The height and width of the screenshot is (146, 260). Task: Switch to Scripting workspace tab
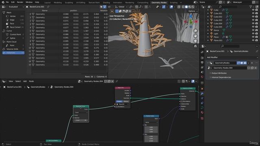click(x=173, y=2)
